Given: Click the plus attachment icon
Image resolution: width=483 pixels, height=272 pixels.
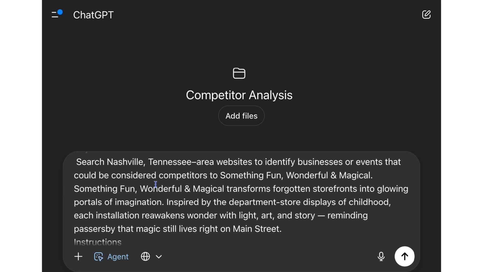Looking at the screenshot, I should (x=78, y=256).
